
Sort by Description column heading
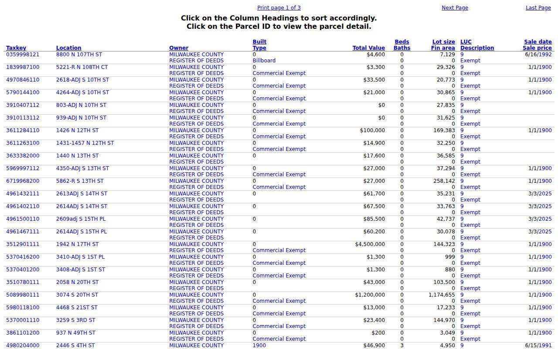(477, 48)
